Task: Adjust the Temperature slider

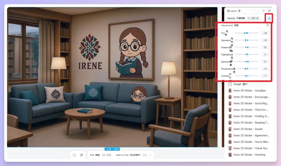Action: pyautogui.click(x=247, y=69)
